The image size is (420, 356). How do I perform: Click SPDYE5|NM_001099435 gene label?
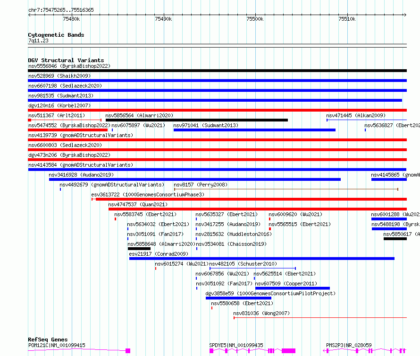[x=236, y=345]
